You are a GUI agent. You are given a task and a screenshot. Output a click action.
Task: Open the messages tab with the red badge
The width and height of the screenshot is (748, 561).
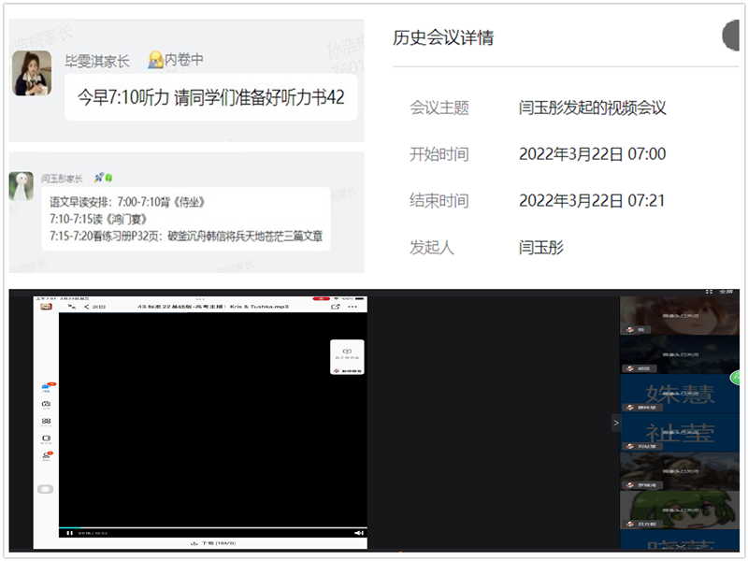tap(46, 387)
